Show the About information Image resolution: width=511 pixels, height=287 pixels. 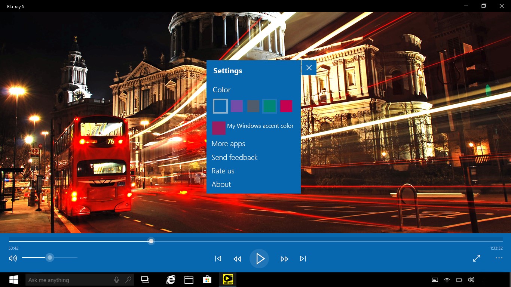pyautogui.click(x=221, y=184)
